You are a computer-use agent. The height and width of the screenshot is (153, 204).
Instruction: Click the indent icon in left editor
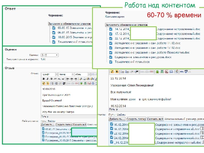[x=64, y=83]
